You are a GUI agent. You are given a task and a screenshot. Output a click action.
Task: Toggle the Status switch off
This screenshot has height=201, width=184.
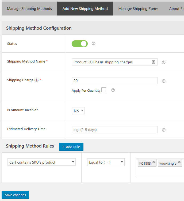pyautogui.click(x=79, y=44)
